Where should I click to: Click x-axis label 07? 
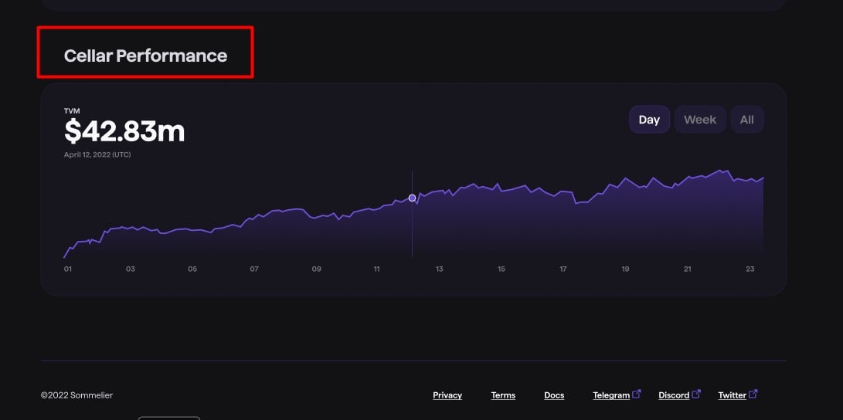point(254,269)
